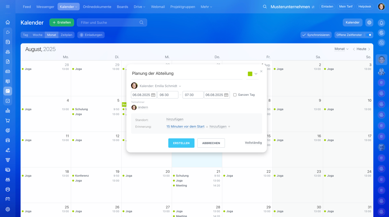Viewport: 389px width, 217px height.
Task: Open the puzzle-piece icon in left sidebar
Action: [8, 32]
